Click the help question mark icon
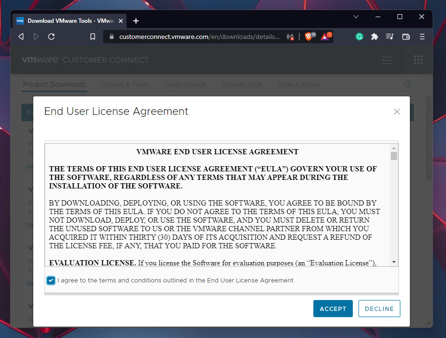 (408, 84)
